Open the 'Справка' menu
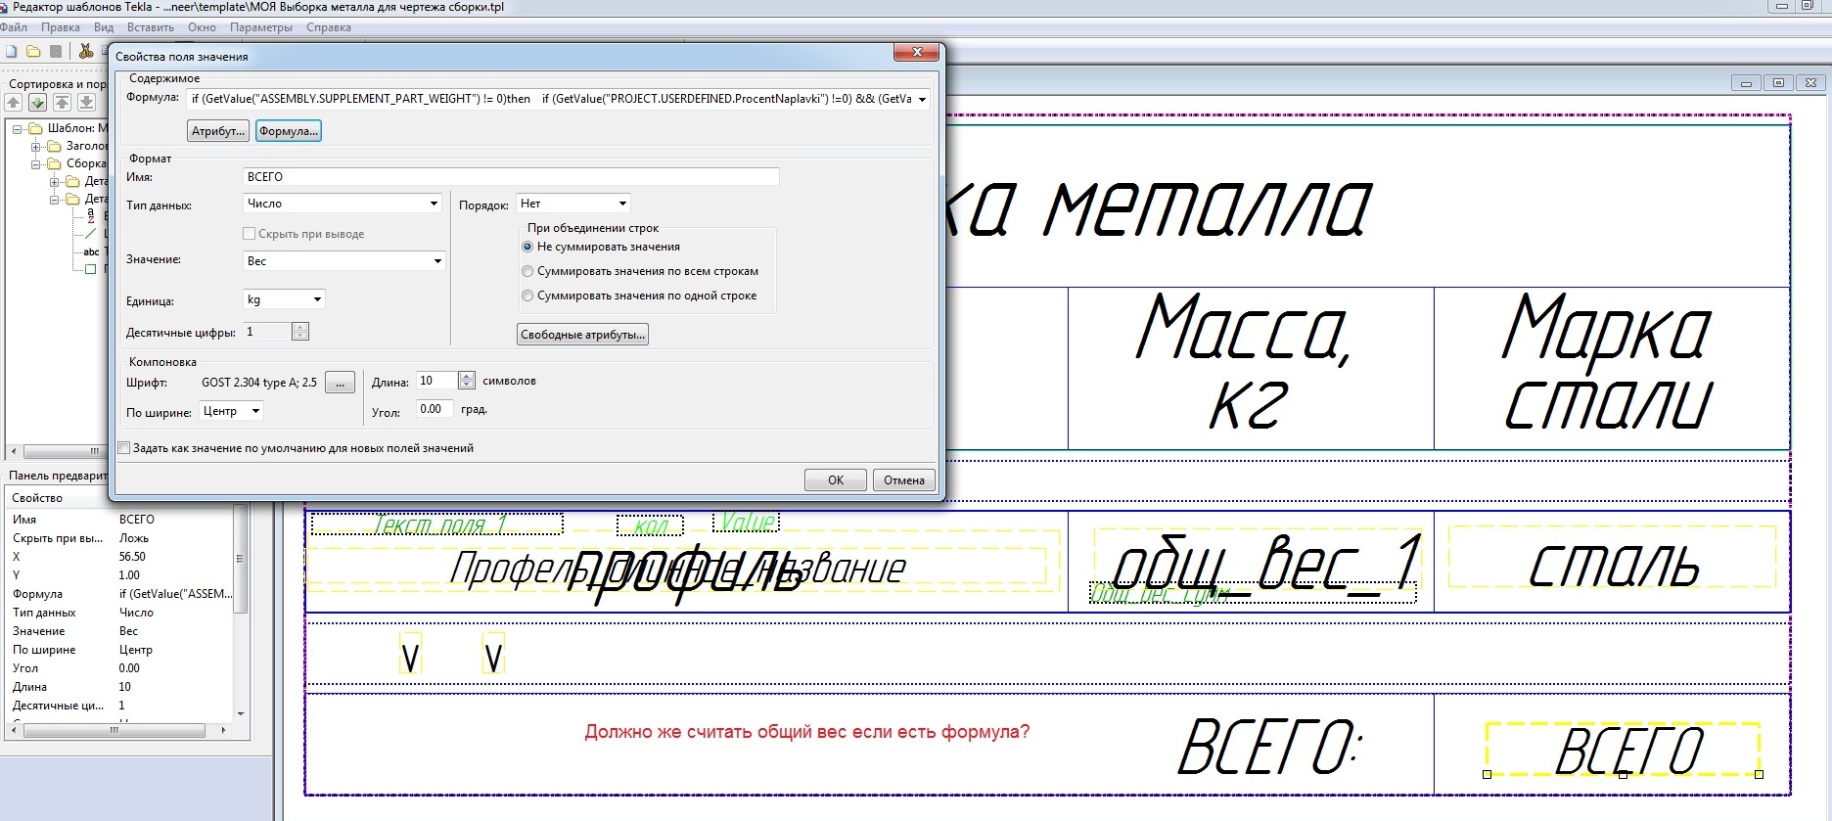Screen dimensions: 1832x821 (329, 27)
